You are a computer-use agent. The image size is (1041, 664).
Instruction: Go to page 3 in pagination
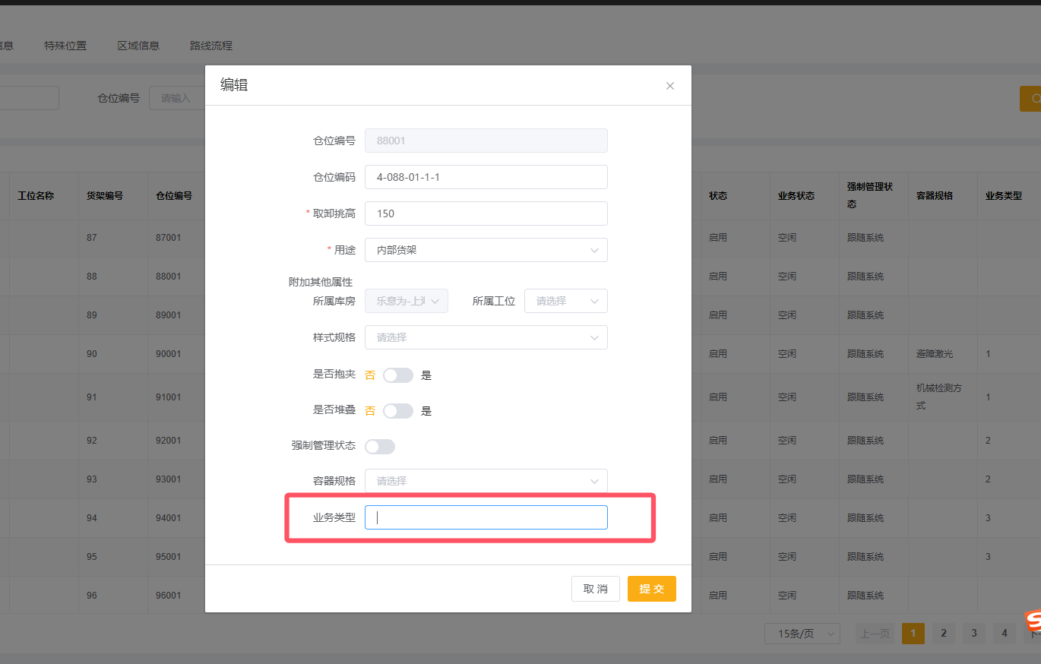(x=974, y=634)
